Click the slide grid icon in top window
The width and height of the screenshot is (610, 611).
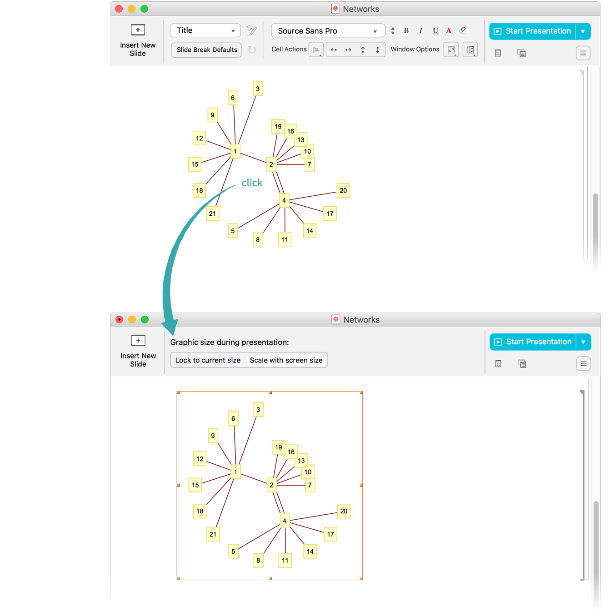498,53
